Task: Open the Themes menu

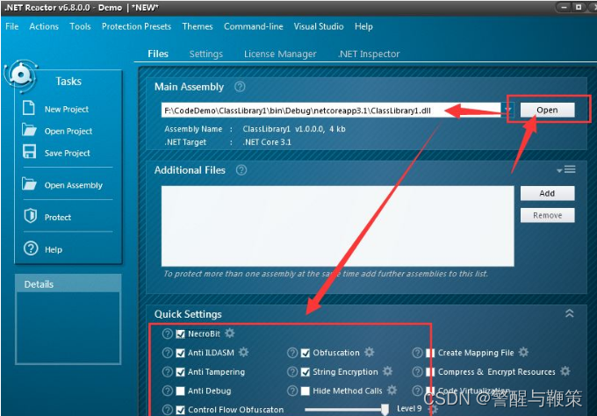Action: coord(198,26)
